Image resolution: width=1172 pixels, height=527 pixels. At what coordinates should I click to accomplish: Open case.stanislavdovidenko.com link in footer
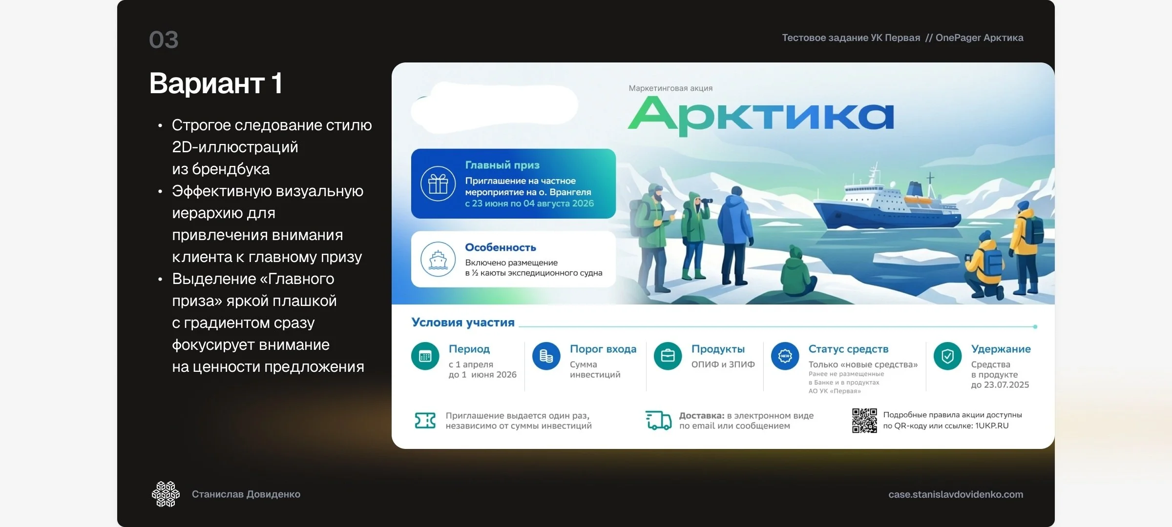click(956, 494)
